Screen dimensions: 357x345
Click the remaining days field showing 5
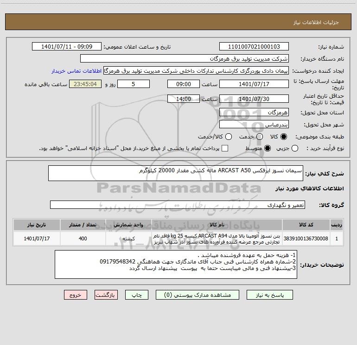click(134, 84)
